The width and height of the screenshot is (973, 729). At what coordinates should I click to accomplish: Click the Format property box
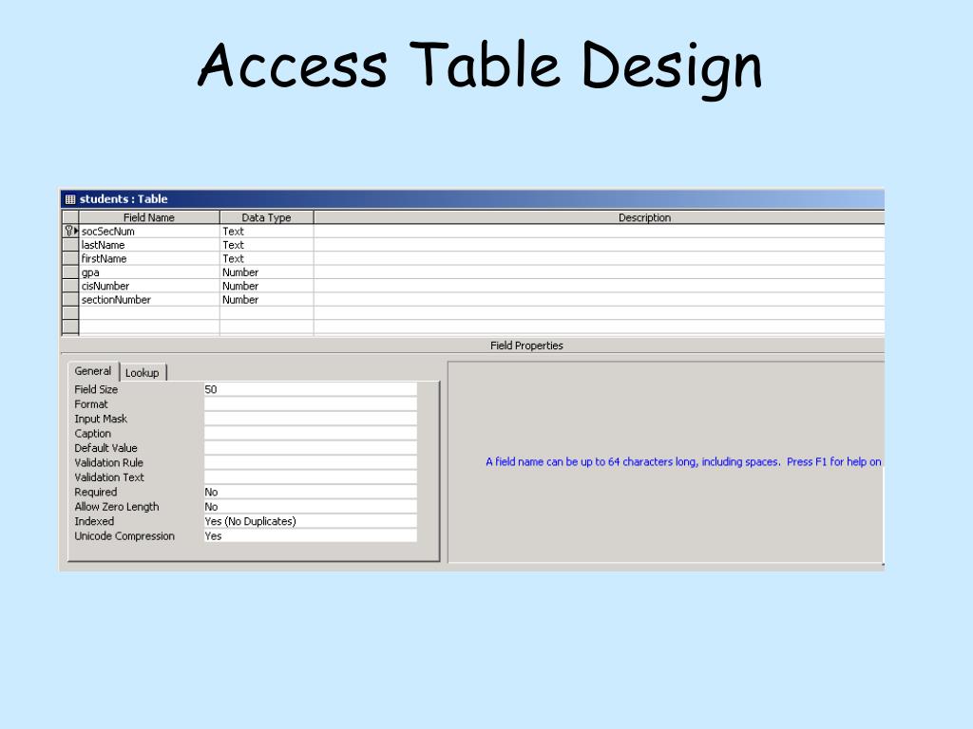coord(311,404)
